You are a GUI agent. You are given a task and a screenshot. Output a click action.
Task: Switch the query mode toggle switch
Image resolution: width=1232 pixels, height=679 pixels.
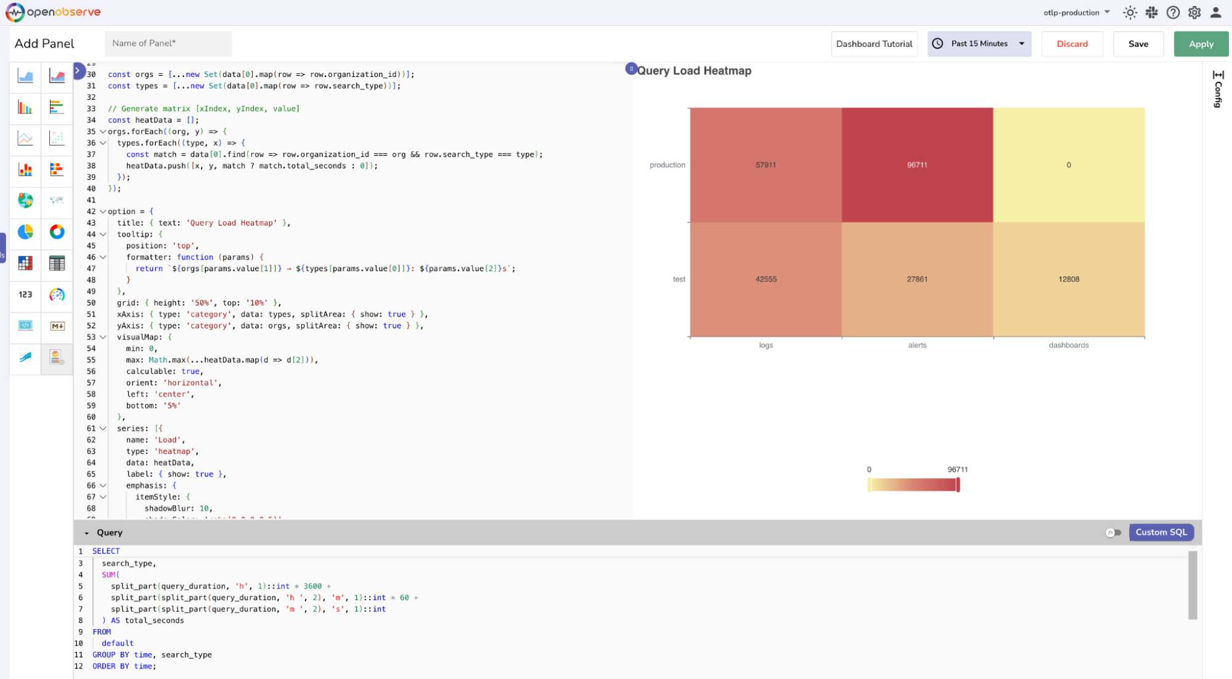pos(1114,532)
